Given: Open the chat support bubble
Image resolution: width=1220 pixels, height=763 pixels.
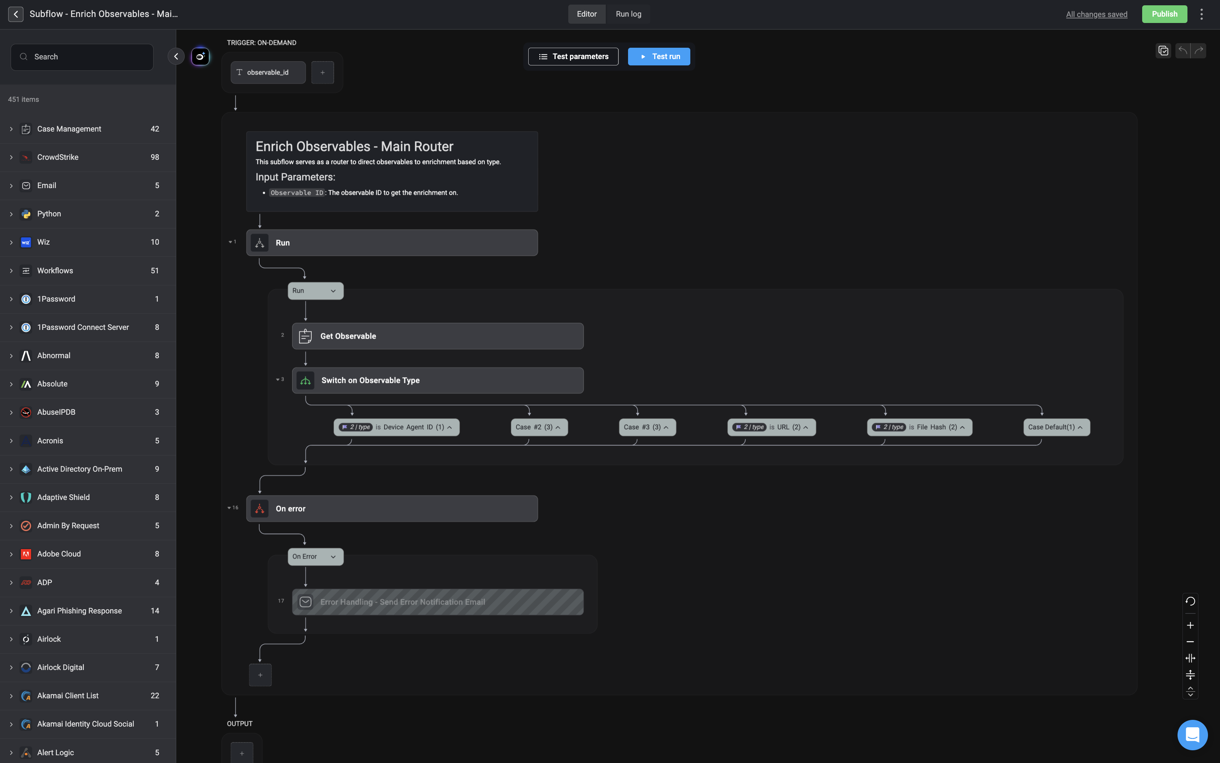Looking at the screenshot, I should pyautogui.click(x=1192, y=735).
